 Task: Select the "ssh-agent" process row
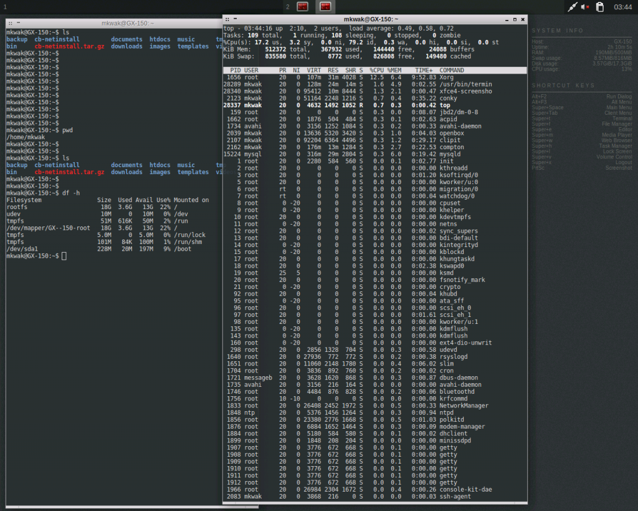point(374,496)
